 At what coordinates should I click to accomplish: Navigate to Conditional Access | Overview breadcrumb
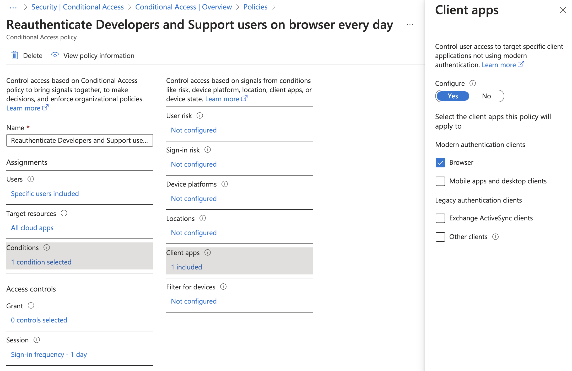184,7
